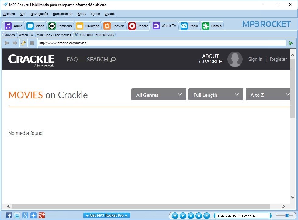The width and height of the screenshot is (298, 220).
Task: Click the horizontal scroll right arrow
Action: [x=284, y=206]
